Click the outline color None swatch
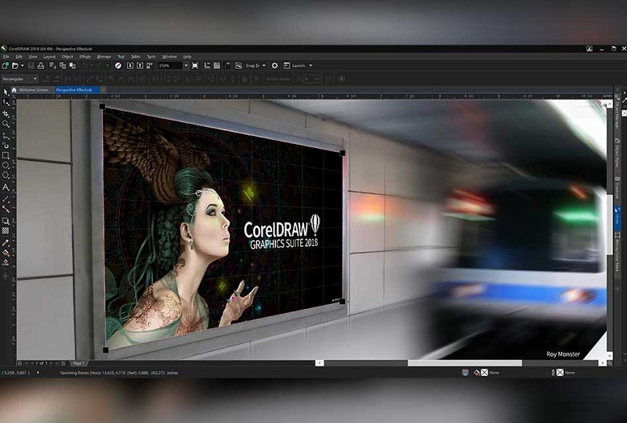Screen dimensions: 627x423 pyautogui.click(x=560, y=373)
